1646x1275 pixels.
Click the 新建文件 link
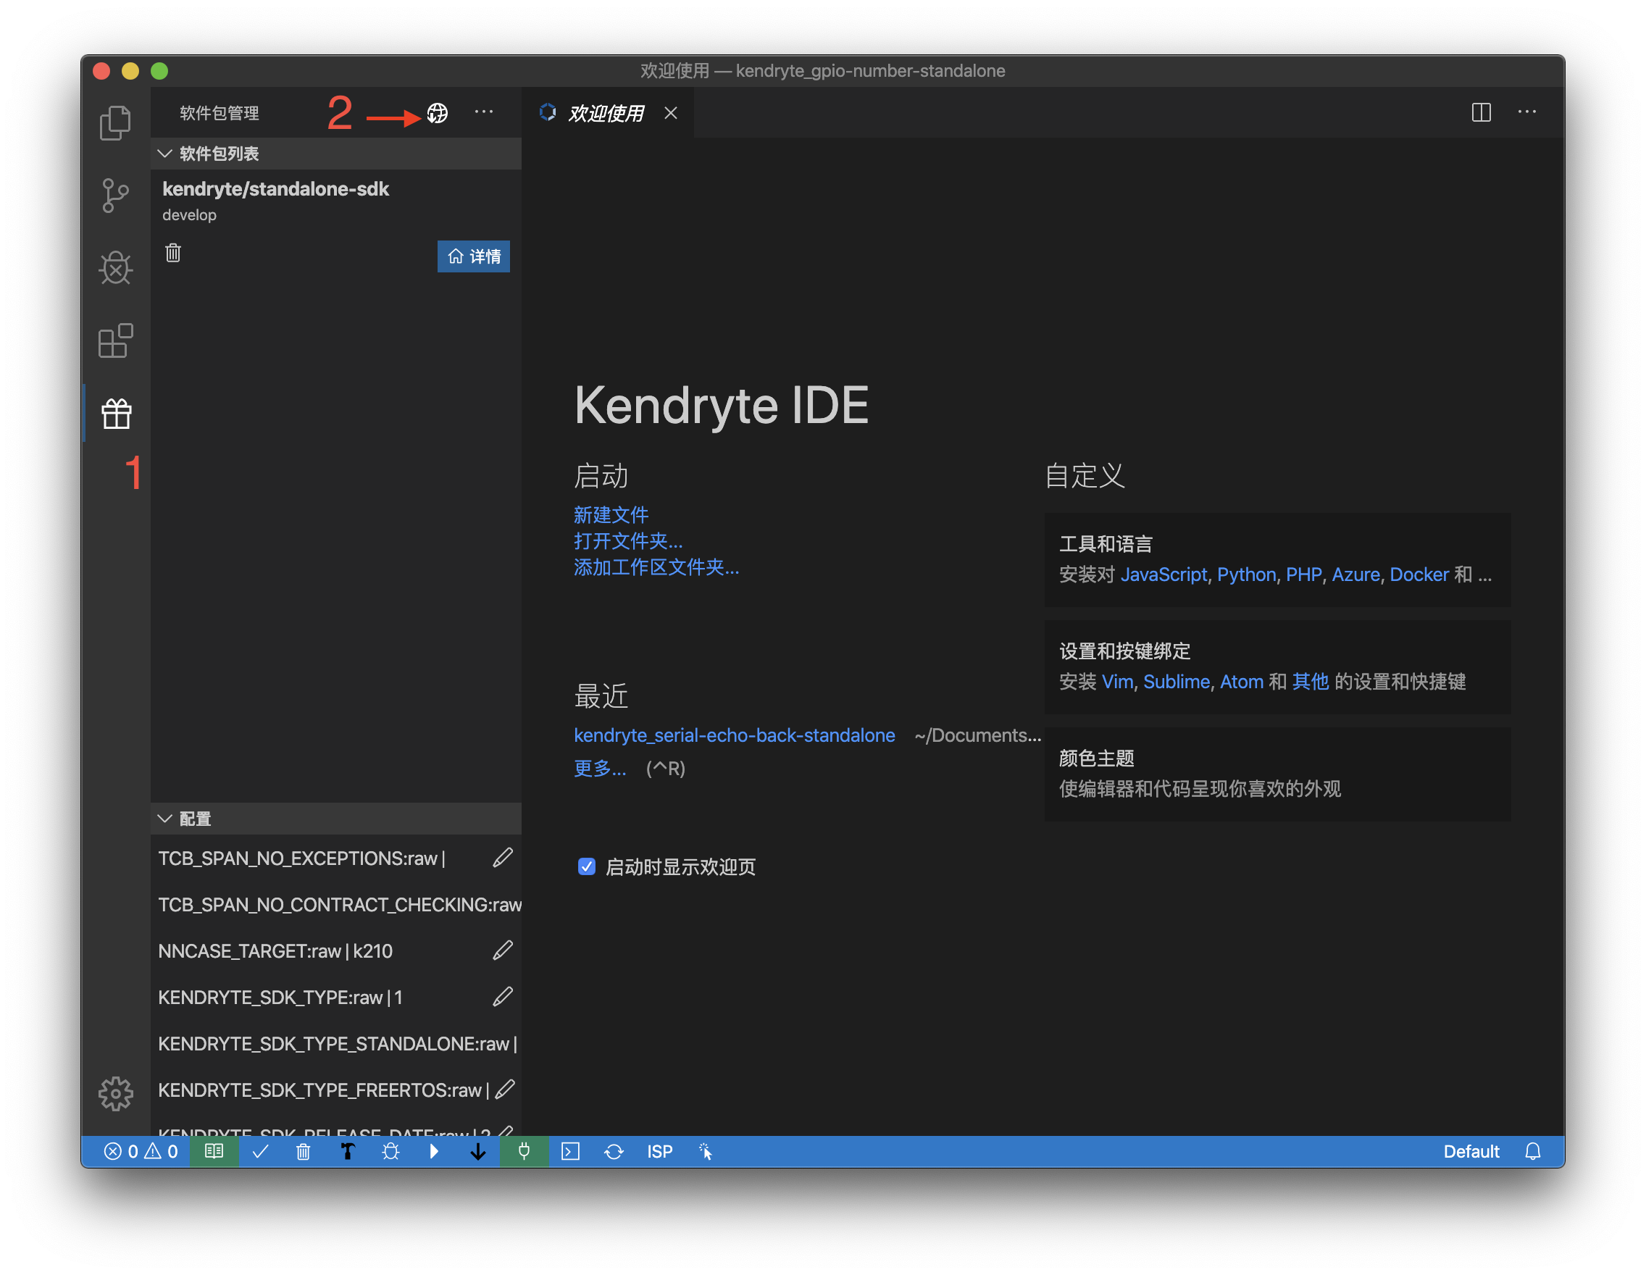[611, 514]
